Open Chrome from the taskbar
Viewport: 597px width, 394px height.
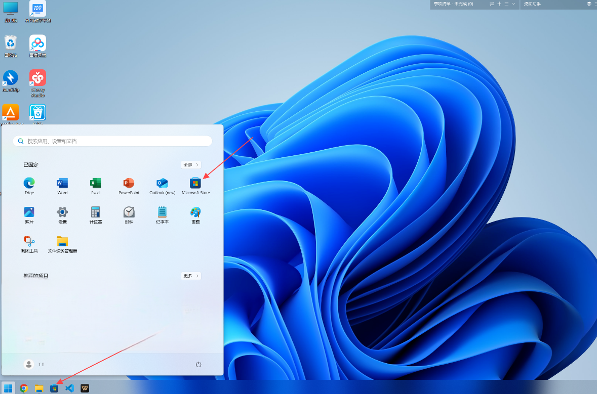(24, 388)
